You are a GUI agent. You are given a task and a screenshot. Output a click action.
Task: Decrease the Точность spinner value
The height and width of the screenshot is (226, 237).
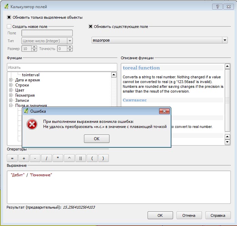70,50
